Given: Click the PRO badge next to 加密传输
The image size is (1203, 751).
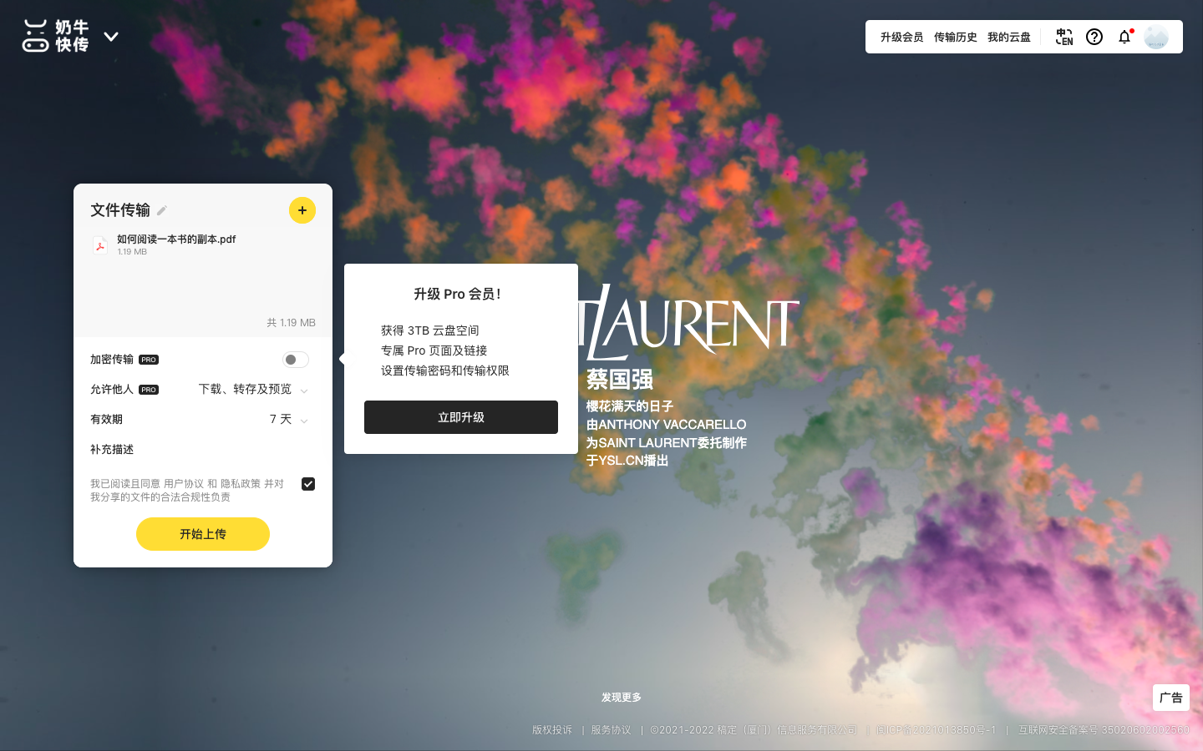Looking at the screenshot, I should pos(149,360).
